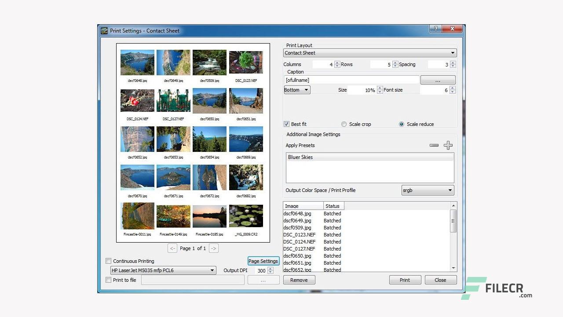Open the dialog help question-mark button
The width and height of the screenshot is (563, 317).
[435, 29]
